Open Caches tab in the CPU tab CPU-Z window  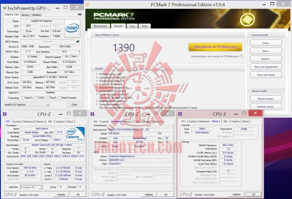pyautogui.click(x=17, y=121)
